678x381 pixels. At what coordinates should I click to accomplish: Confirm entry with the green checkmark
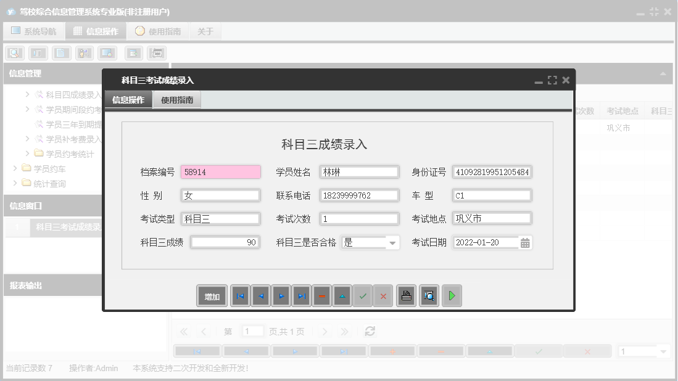tap(363, 295)
